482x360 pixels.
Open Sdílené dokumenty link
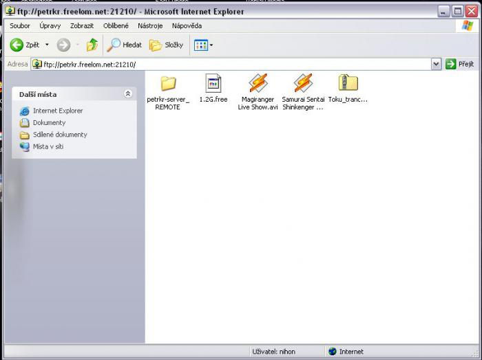pos(60,135)
